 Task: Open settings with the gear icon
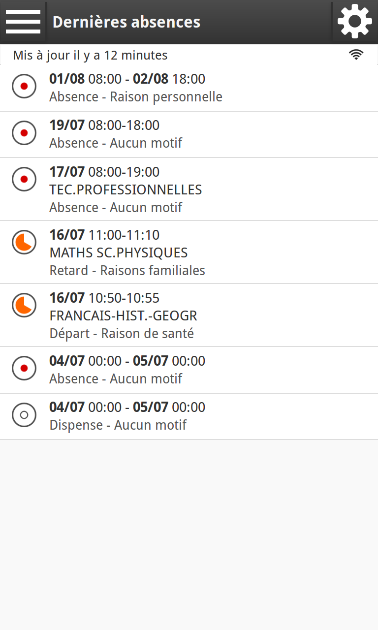[355, 21]
